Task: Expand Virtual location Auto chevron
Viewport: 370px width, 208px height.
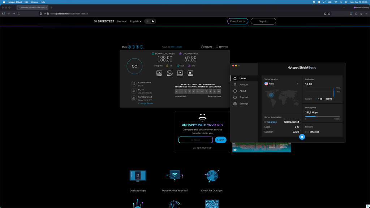Action: [297, 84]
